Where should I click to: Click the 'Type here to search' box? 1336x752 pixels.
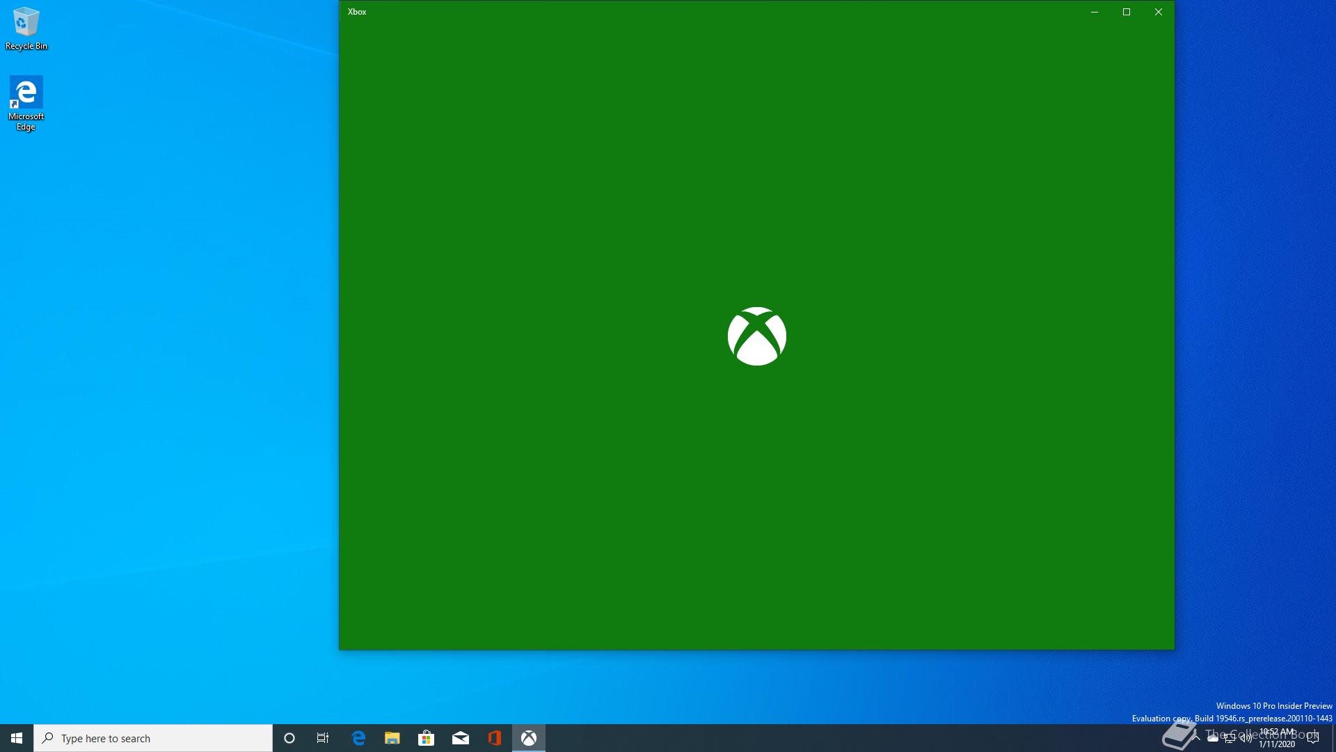coord(153,738)
